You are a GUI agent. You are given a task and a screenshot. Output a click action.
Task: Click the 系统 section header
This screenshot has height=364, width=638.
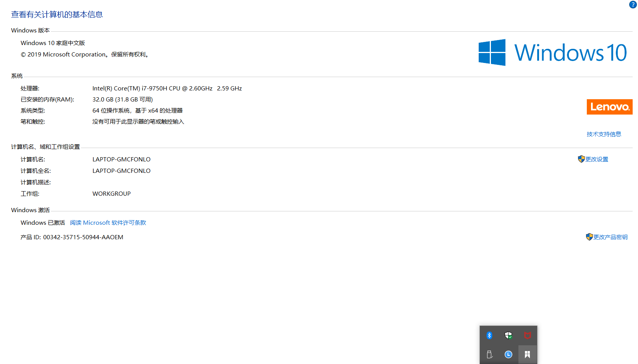17,76
